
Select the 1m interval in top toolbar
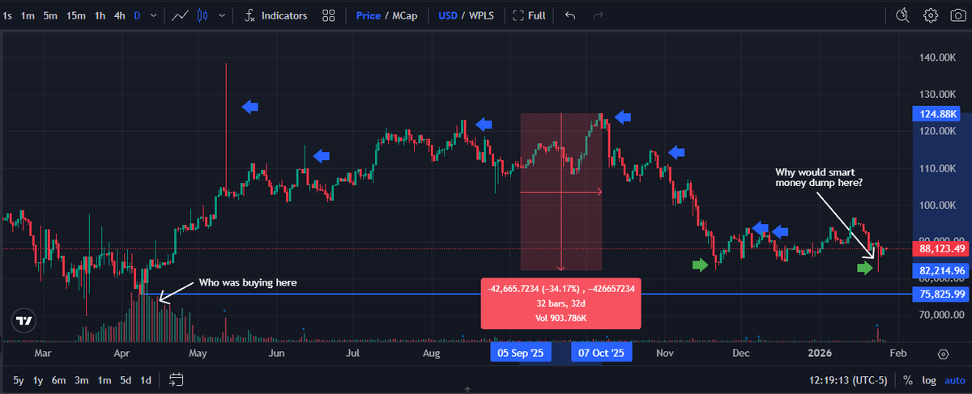[28, 15]
